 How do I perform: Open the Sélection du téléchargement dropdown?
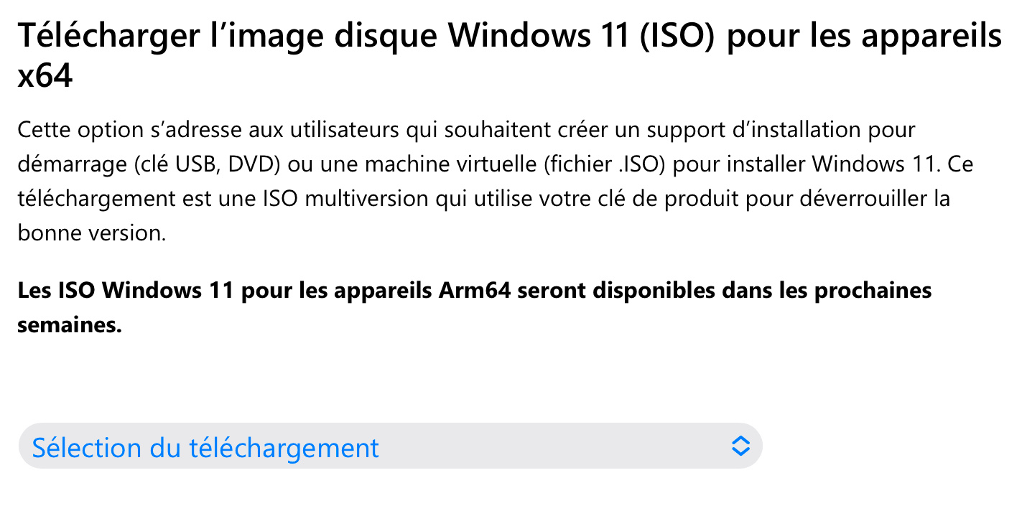(389, 446)
